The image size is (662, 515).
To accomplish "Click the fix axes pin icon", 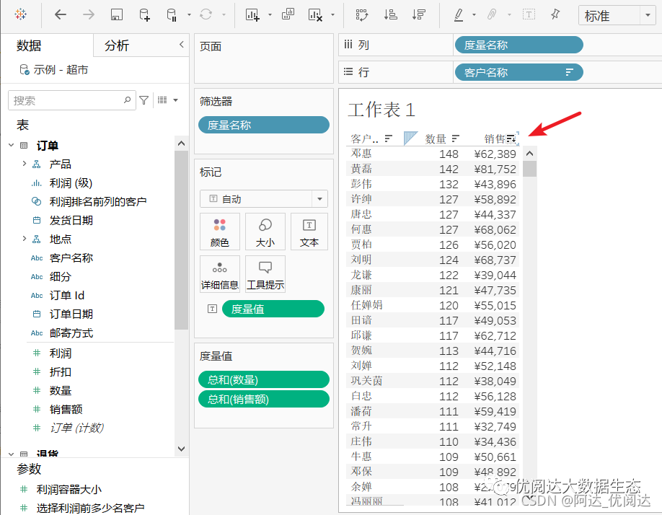I will (x=555, y=14).
